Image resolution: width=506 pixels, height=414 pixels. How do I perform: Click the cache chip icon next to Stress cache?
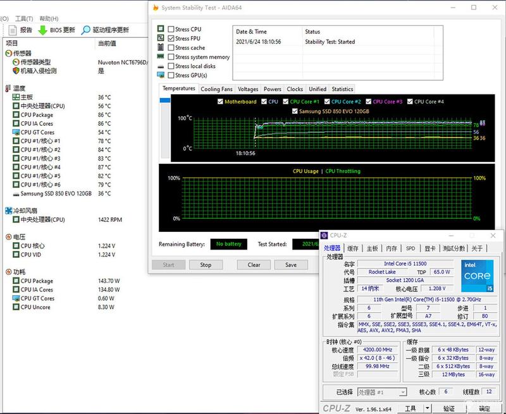161,47
